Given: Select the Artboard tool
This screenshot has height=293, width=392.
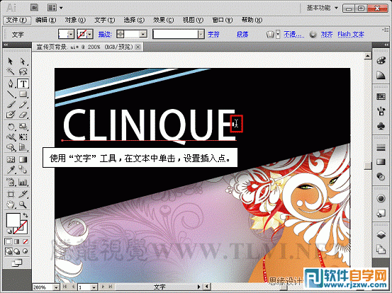Looking at the screenshot, I should (x=10, y=194).
